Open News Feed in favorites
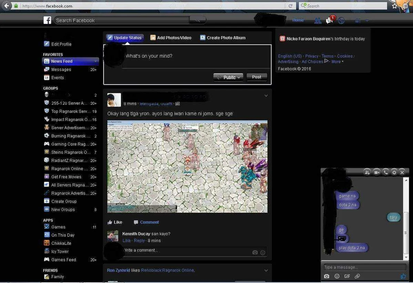 70,61
